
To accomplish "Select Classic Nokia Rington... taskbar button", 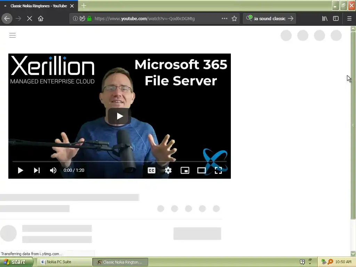I will point(121,262).
